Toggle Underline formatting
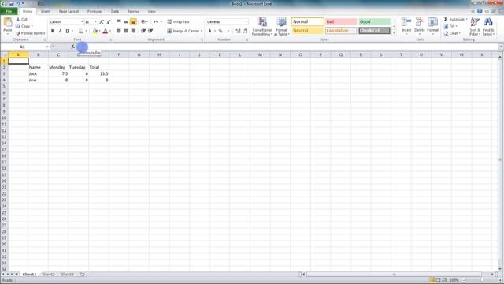 (67, 31)
